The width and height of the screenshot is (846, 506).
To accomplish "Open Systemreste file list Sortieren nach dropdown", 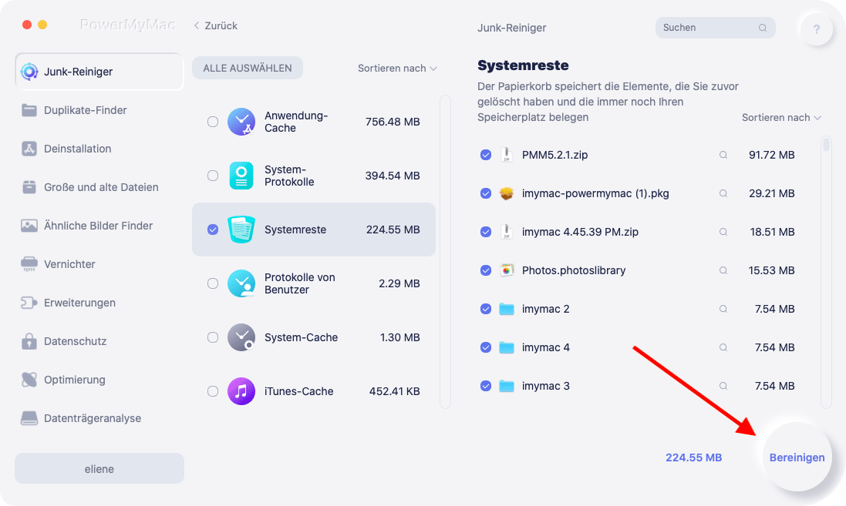I will [781, 118].
